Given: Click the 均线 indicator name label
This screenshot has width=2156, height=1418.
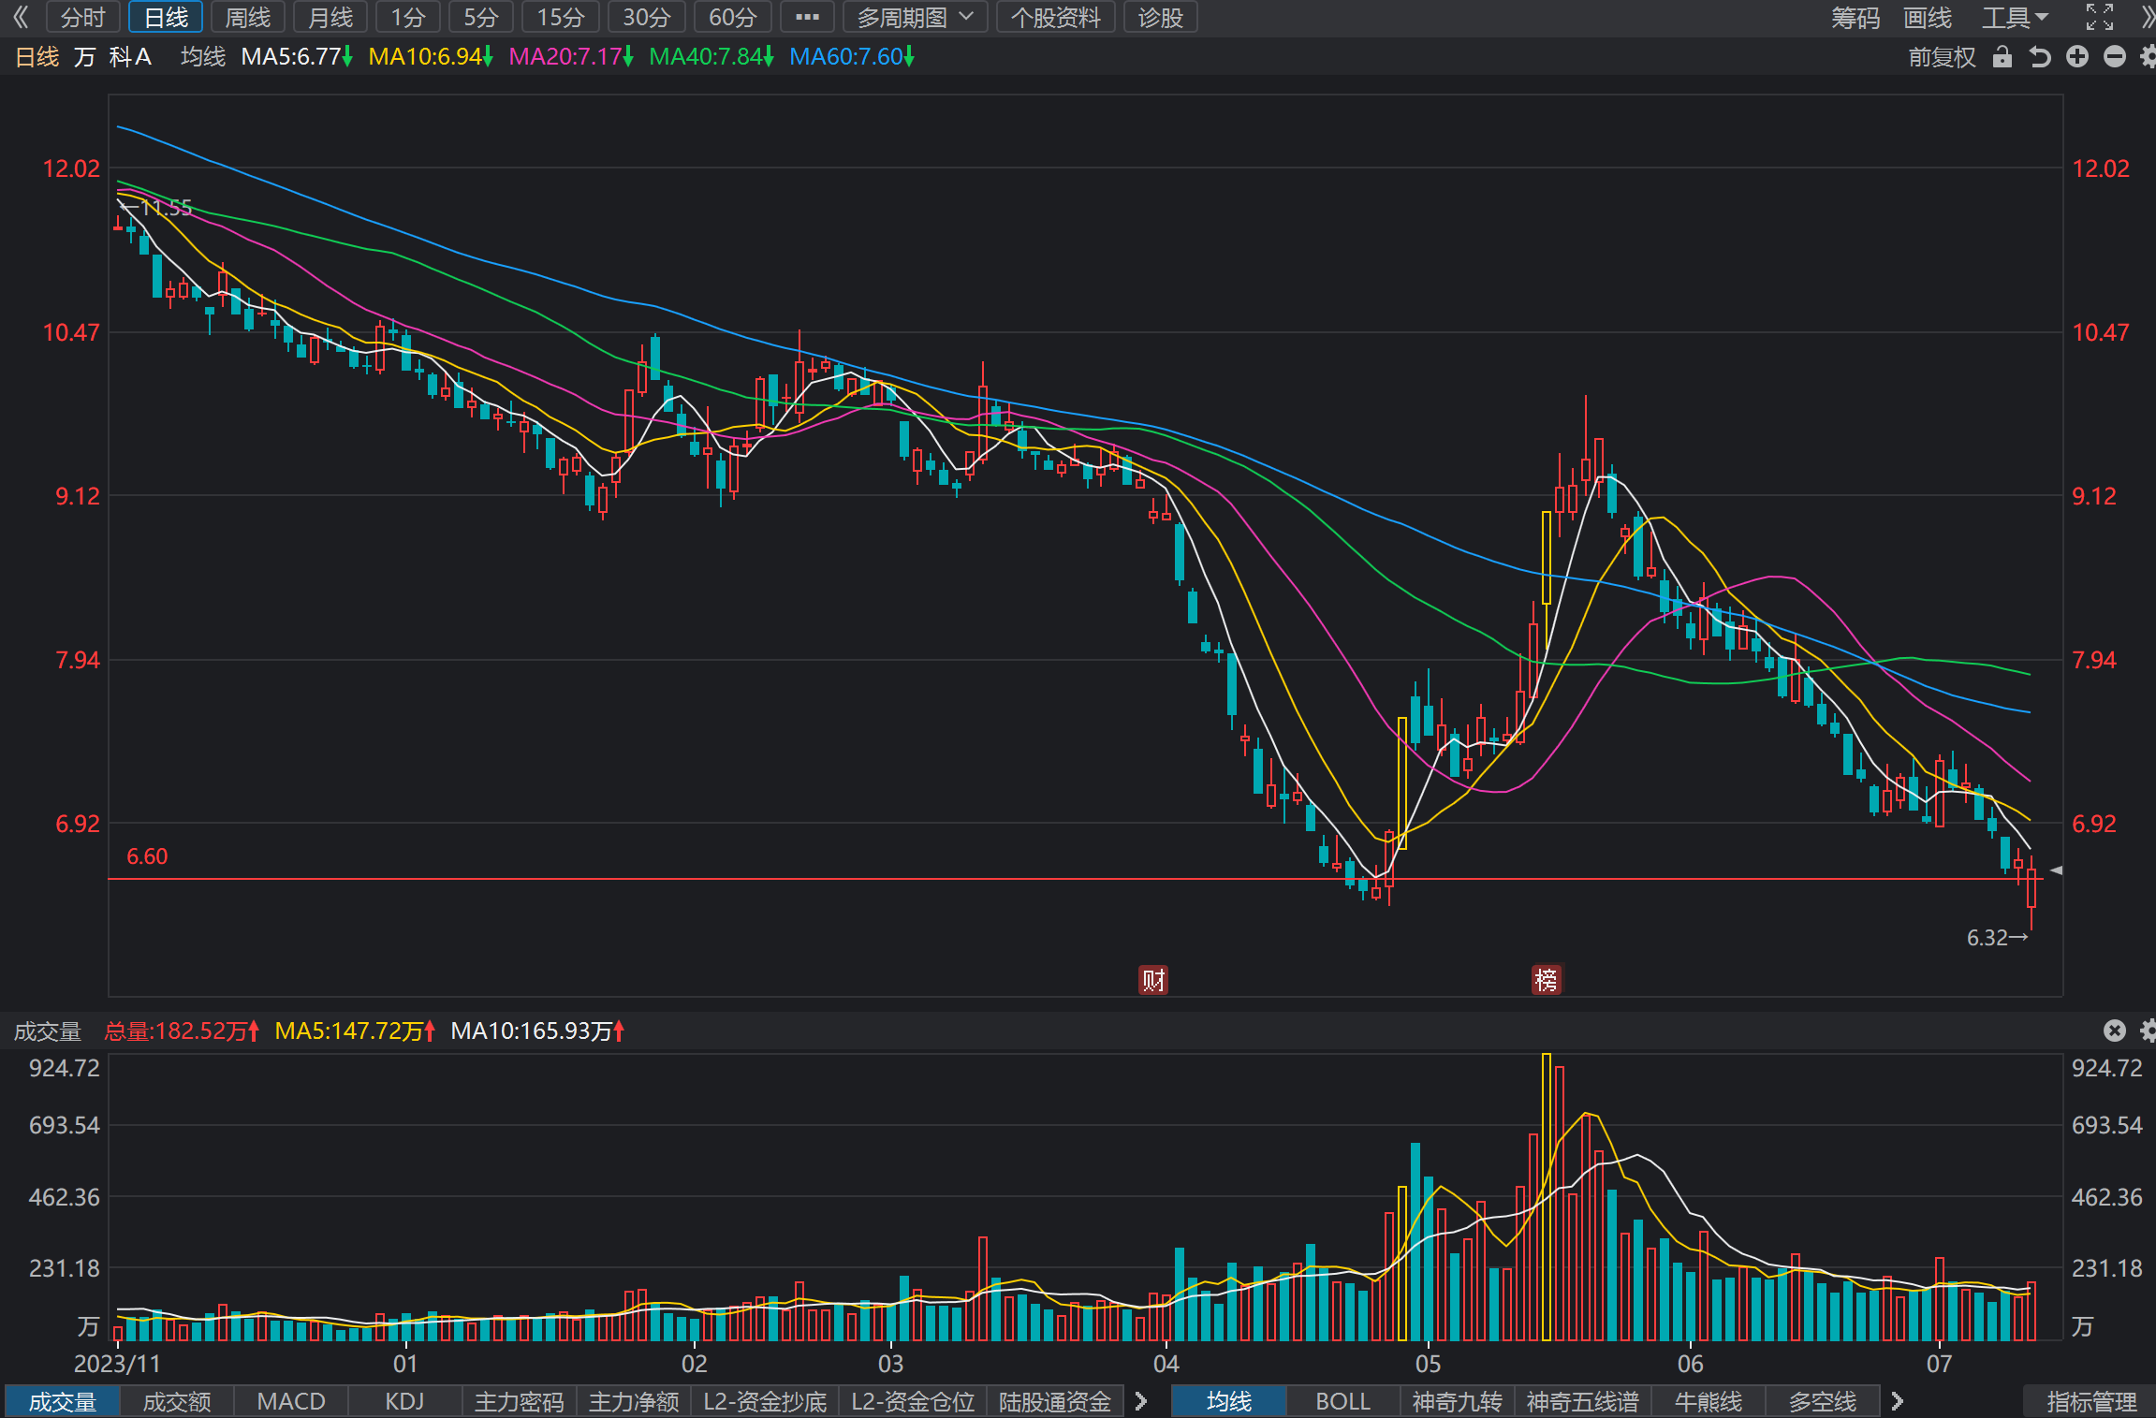Looking at the screenshot, I should click(203, 57).
